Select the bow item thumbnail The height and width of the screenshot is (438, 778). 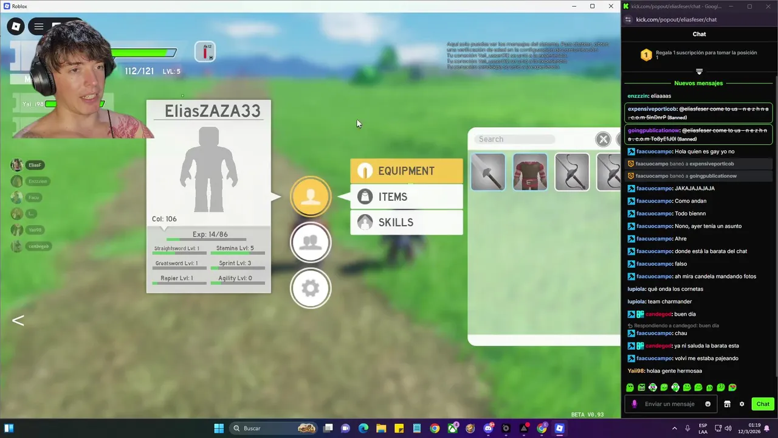(572, 172)
